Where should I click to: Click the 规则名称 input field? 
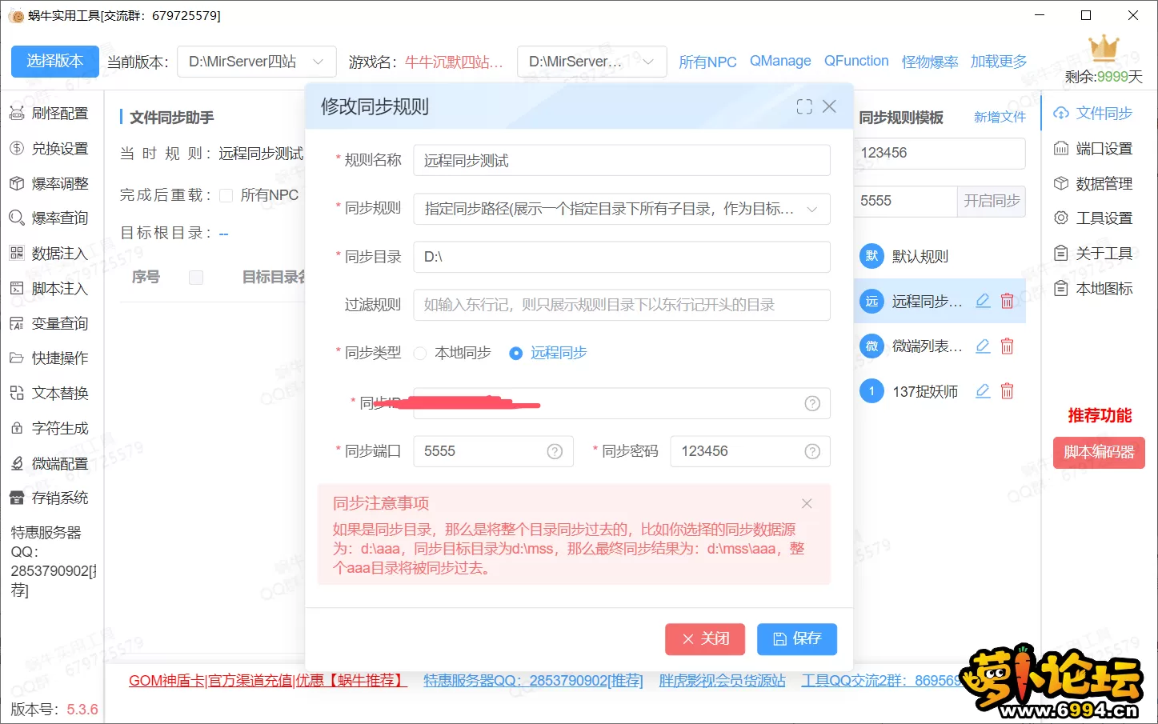click(x=622, y=161)
